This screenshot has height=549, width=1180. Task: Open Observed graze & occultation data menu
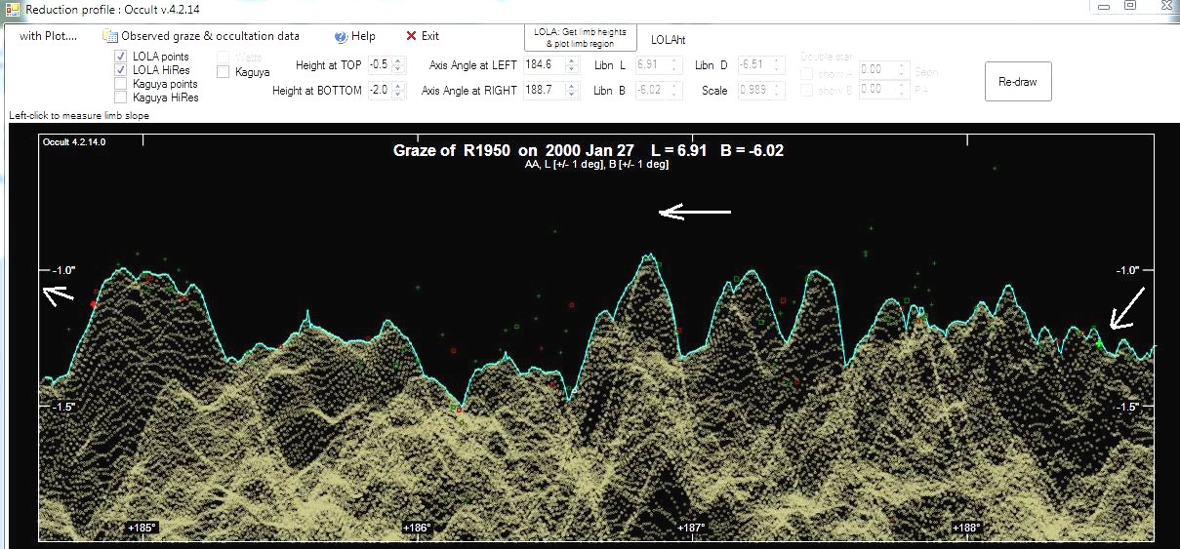pyautogui.click(x=210, y=36)
